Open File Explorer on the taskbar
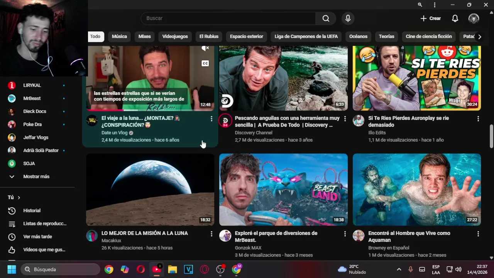The image size is (494, 278). (173, 269)
